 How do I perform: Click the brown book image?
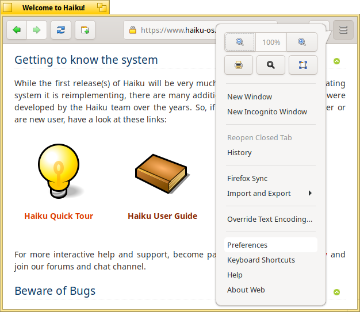click(x=163, y=174)
